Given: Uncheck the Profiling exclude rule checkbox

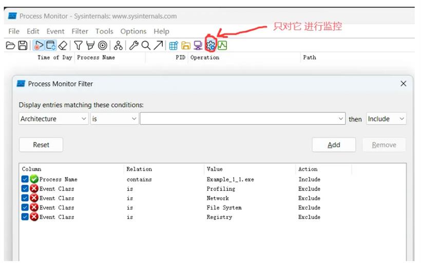Looking at the screenshot, I should click(25, 189).
